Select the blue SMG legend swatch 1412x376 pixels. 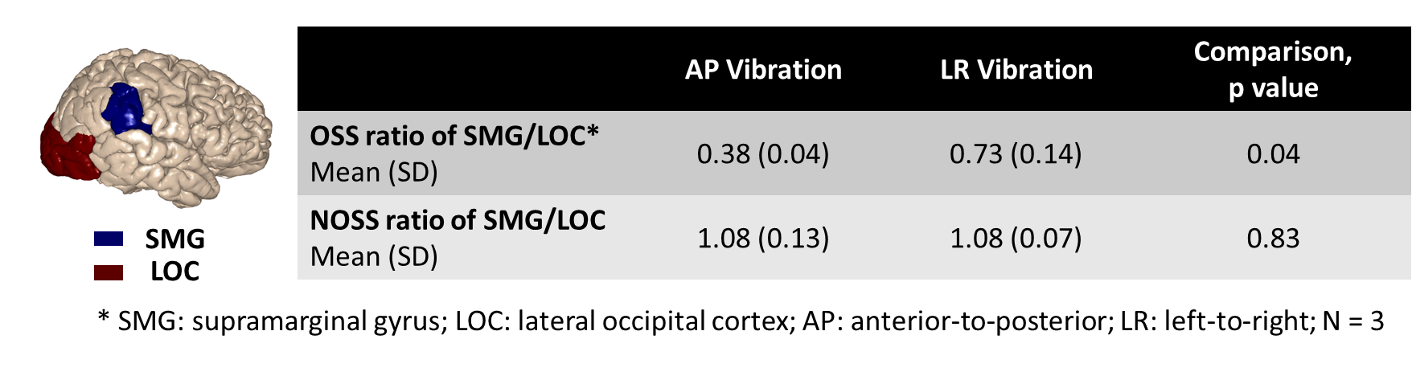(109, 239)
